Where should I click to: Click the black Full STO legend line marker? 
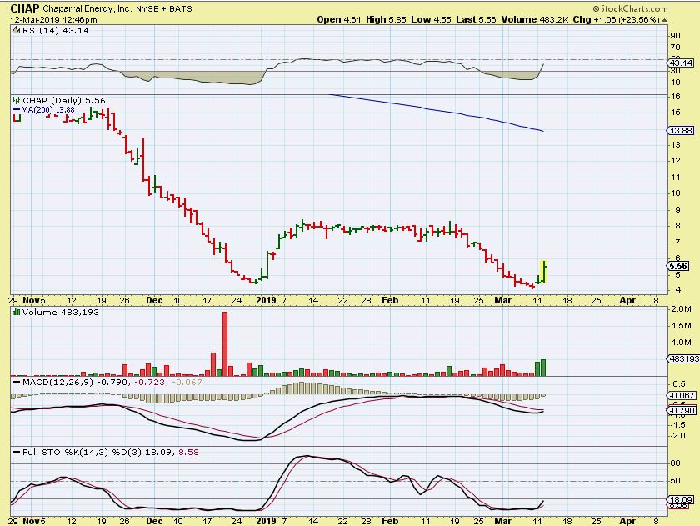point(17,453)
